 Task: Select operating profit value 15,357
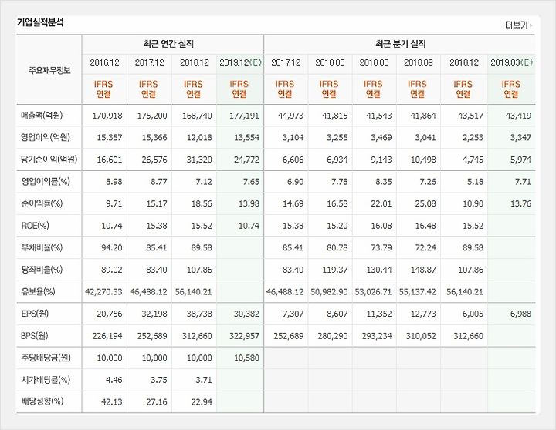[110, 138]
